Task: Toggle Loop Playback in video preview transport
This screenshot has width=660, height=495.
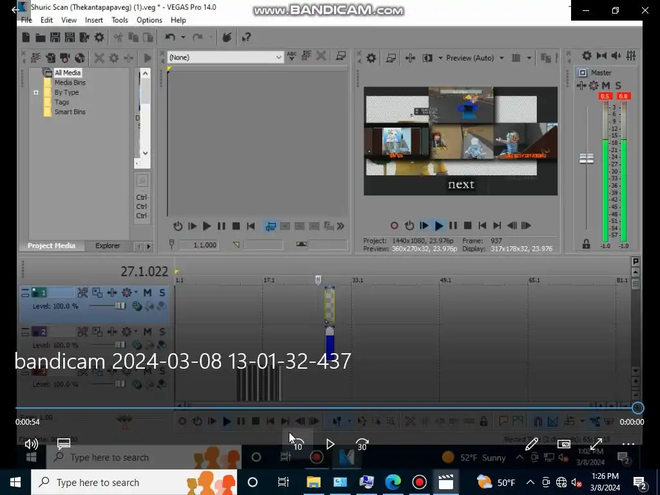Action: tap(409, 226)
